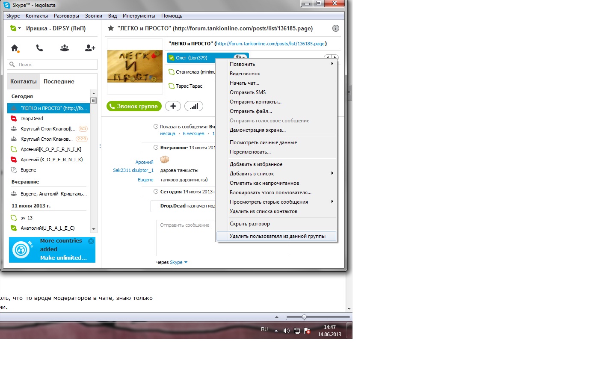Click the add contact icon

tap(90, 48)
